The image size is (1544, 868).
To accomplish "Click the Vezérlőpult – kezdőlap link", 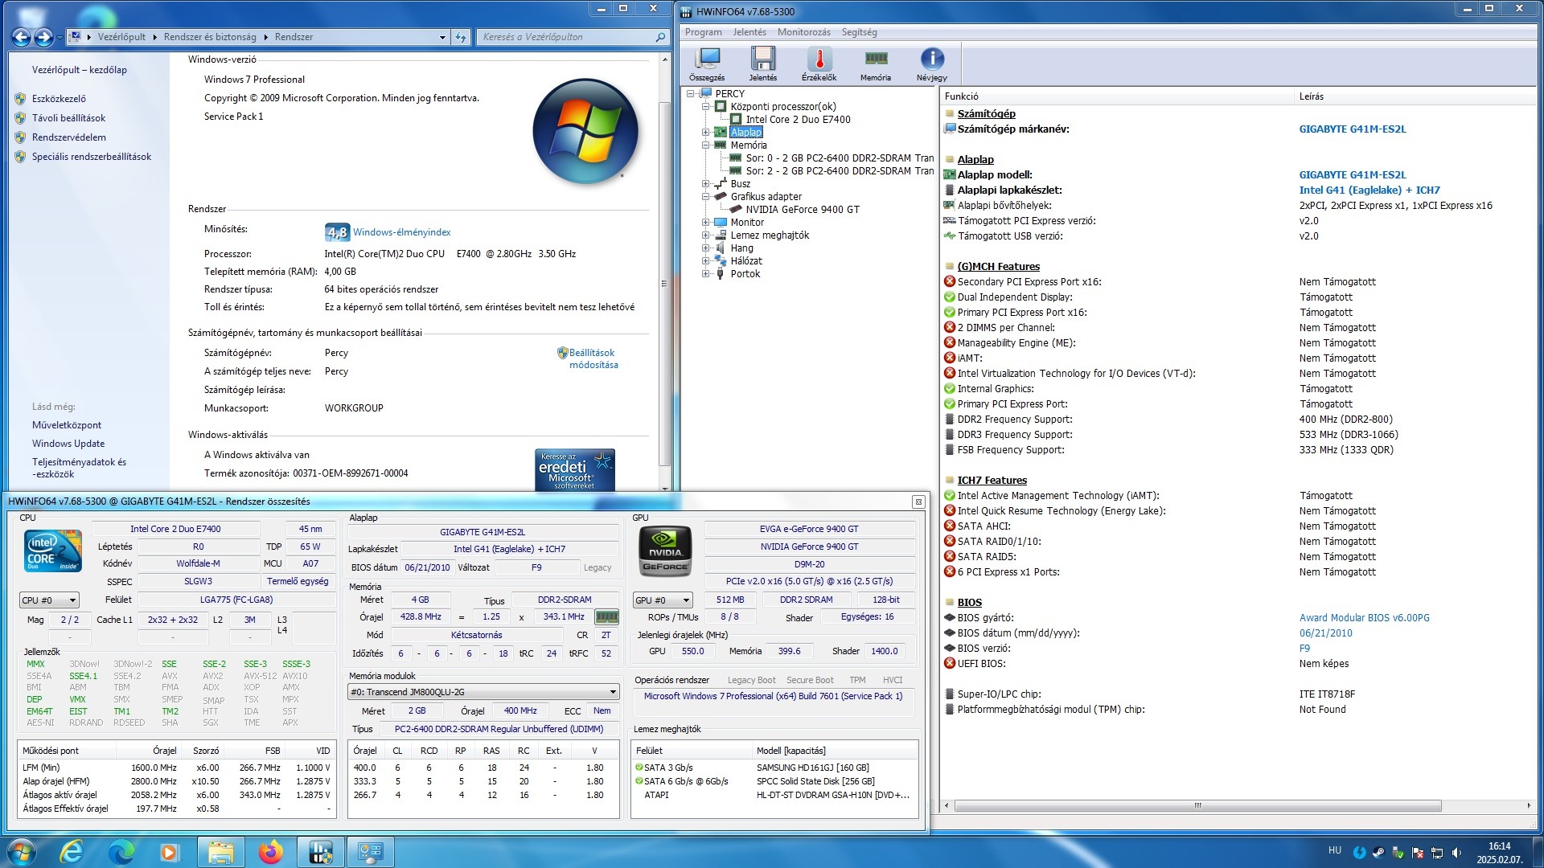I will [80, 70].
